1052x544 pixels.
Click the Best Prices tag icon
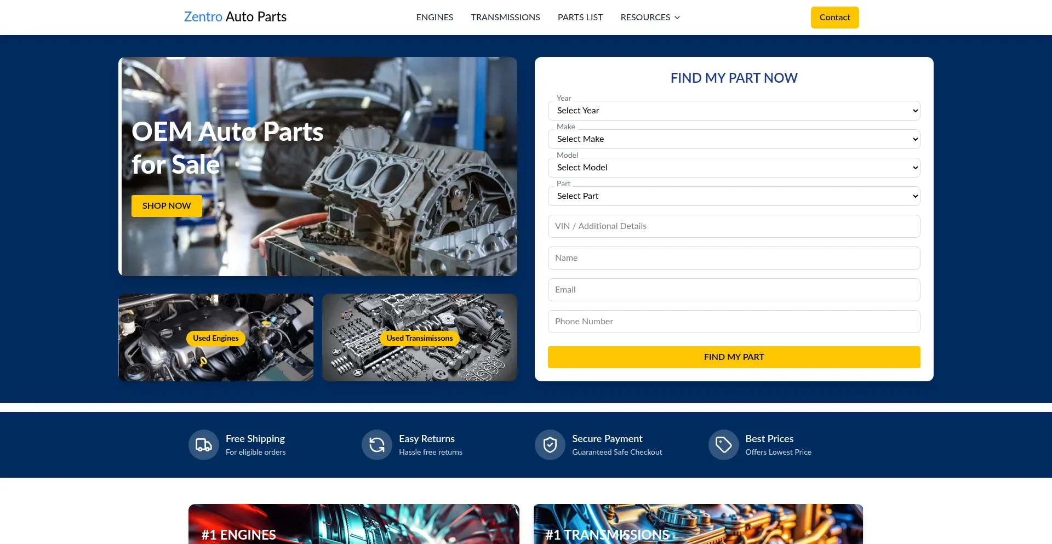[723, 444]
